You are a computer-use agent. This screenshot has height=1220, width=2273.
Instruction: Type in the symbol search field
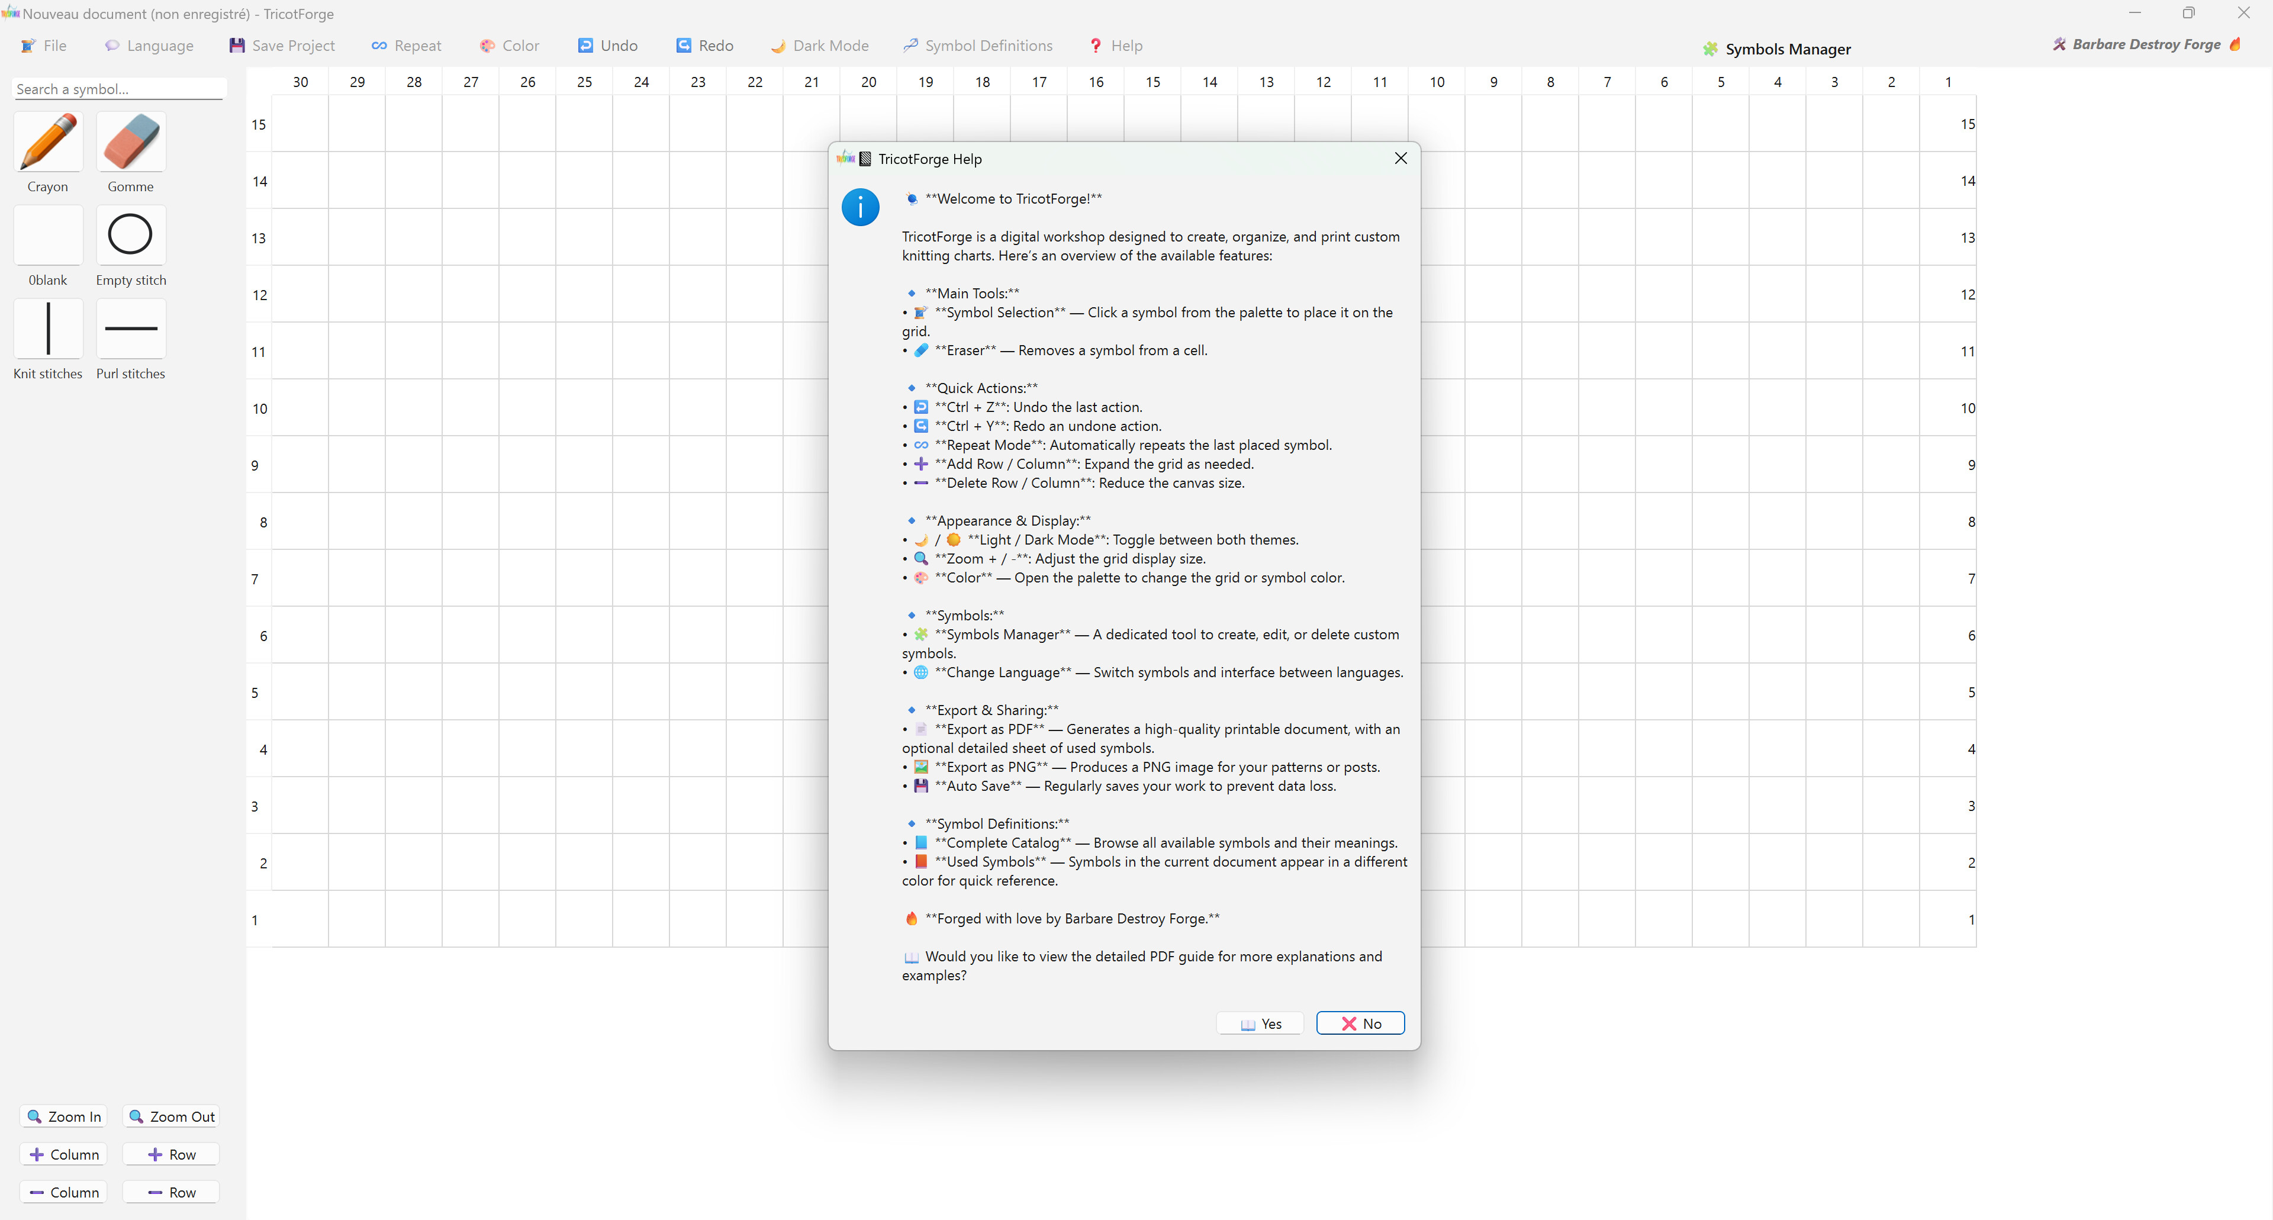[119, 88]
